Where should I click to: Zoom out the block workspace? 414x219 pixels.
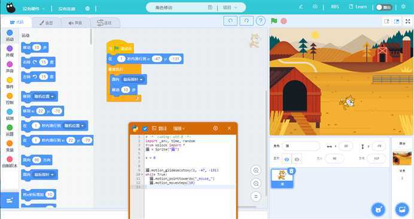click(256, 183)
